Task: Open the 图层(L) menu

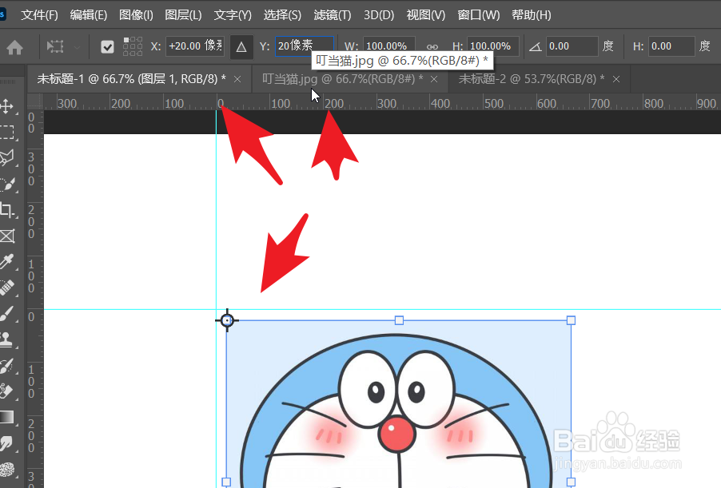Action: (x=183, y=15)
